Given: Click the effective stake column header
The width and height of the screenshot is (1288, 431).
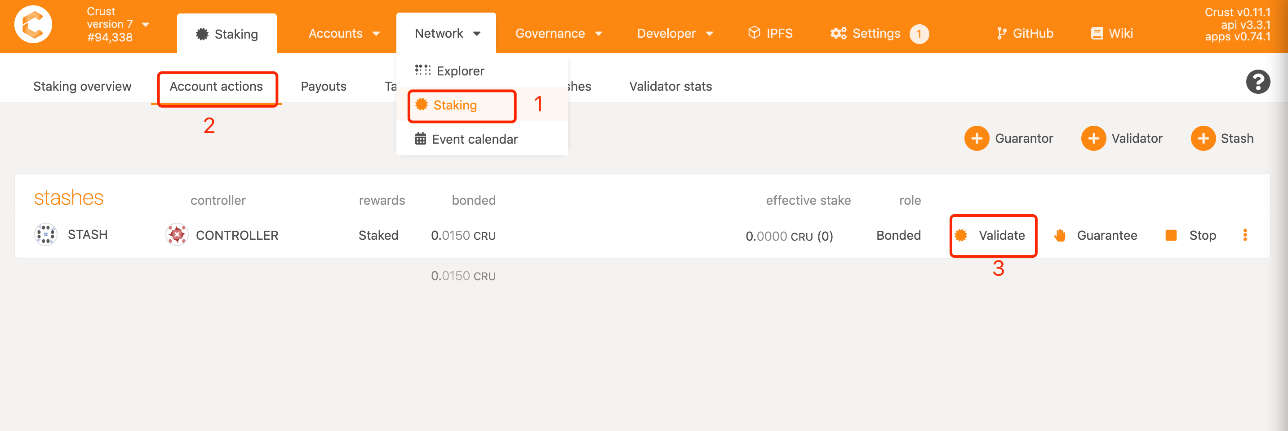Looking at the screenshot, I should point(808,200).
